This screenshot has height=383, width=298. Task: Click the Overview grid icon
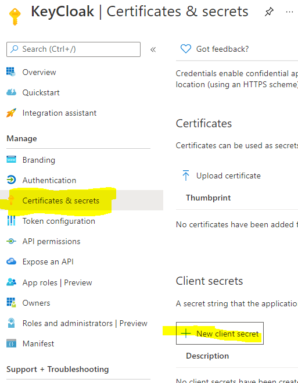[x=11, y=72]
